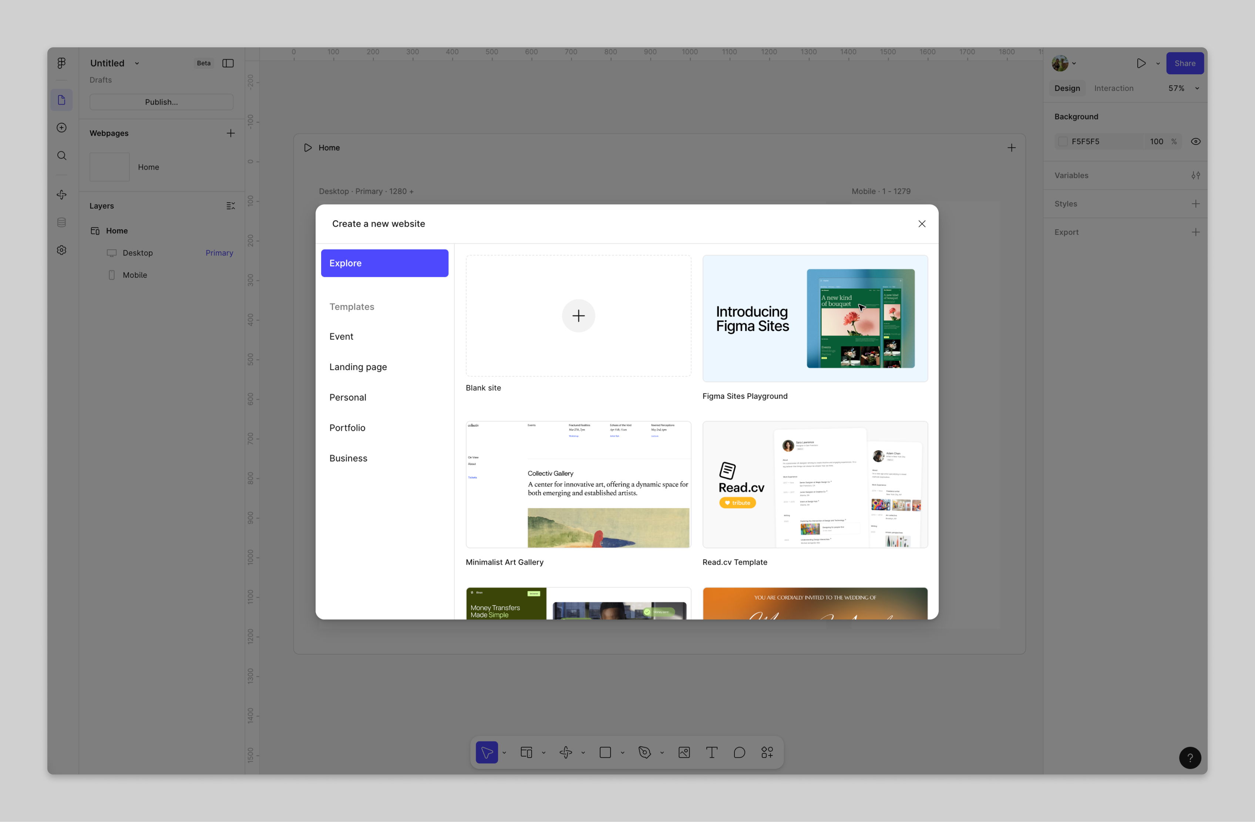Screen dimensions: 1255x822
Task: Toggle the sidebar panel layout icon
Action: pos(228,63)
